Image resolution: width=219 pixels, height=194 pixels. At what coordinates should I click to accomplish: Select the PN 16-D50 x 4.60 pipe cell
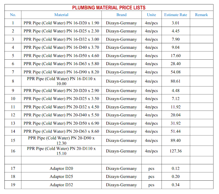[61, 56]
